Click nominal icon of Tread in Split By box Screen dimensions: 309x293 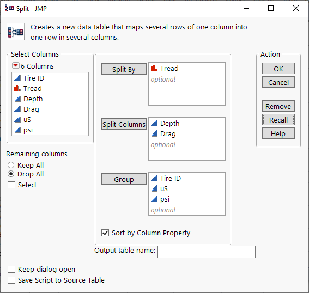[x=154, y=68]
